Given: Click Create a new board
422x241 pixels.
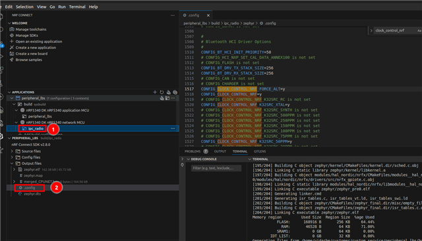Looking at the screenshot, I should 32,53.
